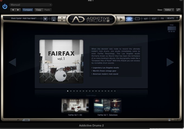Step to the previous preset with up arrow
The width and height of the screenshot is (184, 129).
(x=62, y=18)
